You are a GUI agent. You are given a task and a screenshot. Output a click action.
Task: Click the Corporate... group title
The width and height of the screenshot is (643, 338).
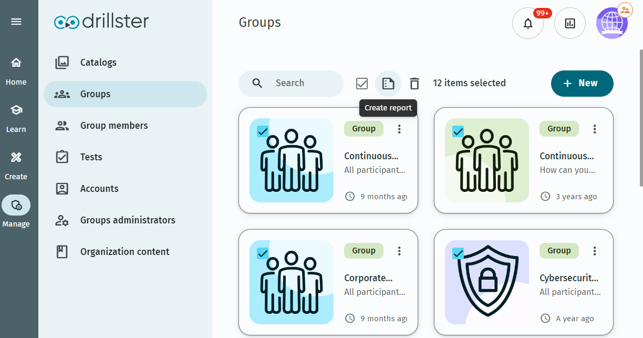pos(368,278)
